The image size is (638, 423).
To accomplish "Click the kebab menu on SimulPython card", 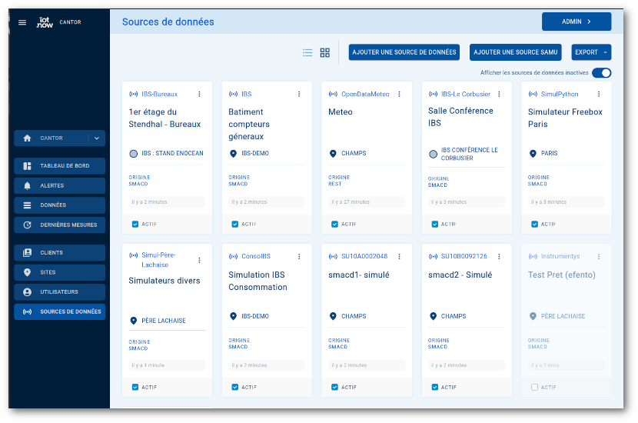I will pyautogui.click(x=599, y=94).
